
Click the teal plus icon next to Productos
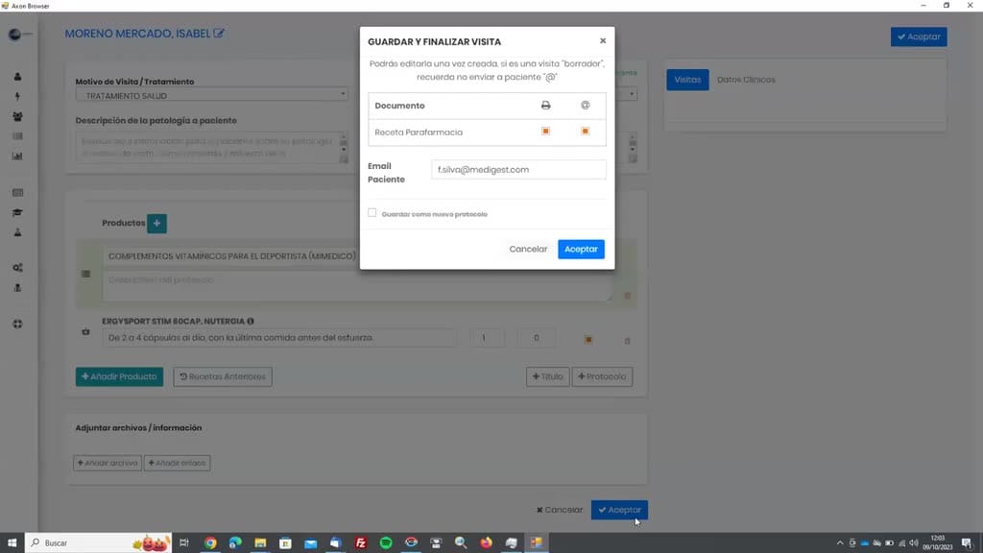156,223
